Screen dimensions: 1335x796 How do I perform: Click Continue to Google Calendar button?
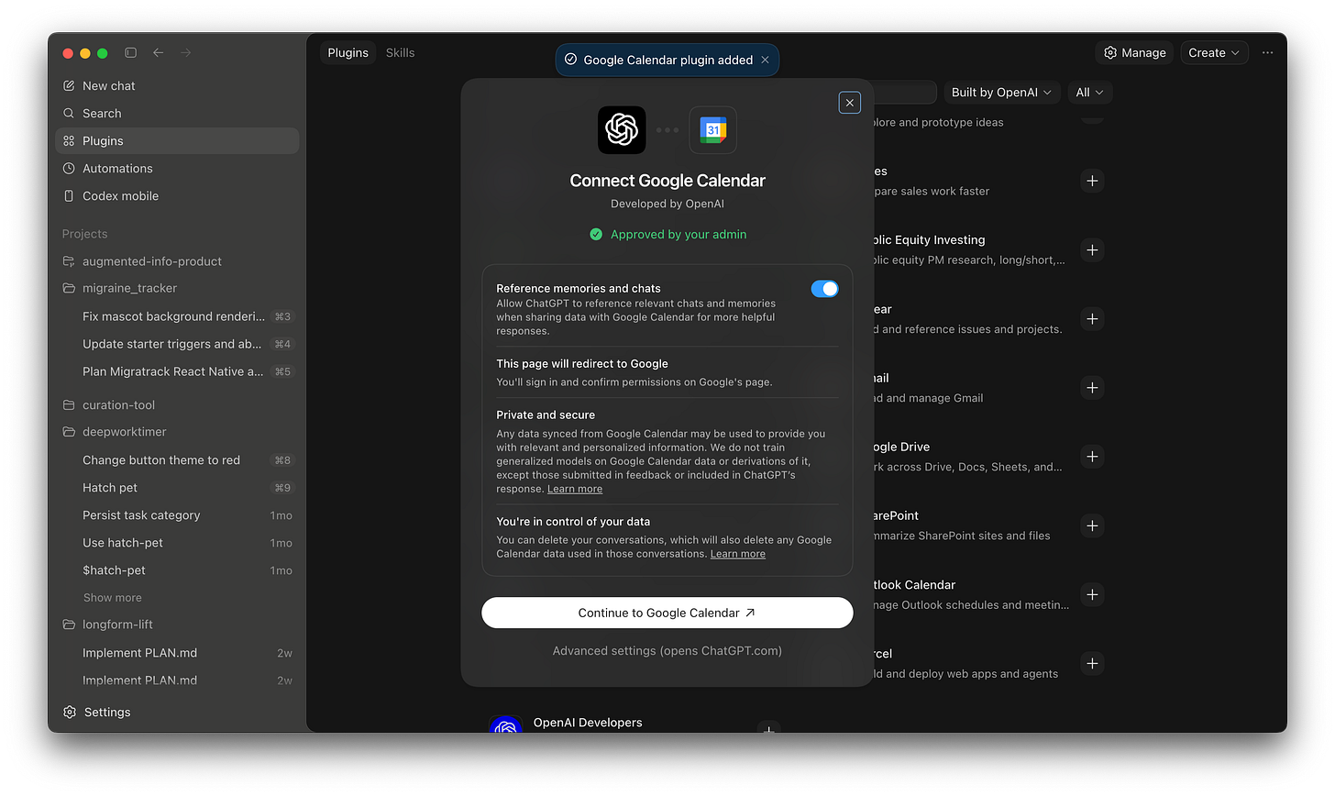tap(667, 613)
